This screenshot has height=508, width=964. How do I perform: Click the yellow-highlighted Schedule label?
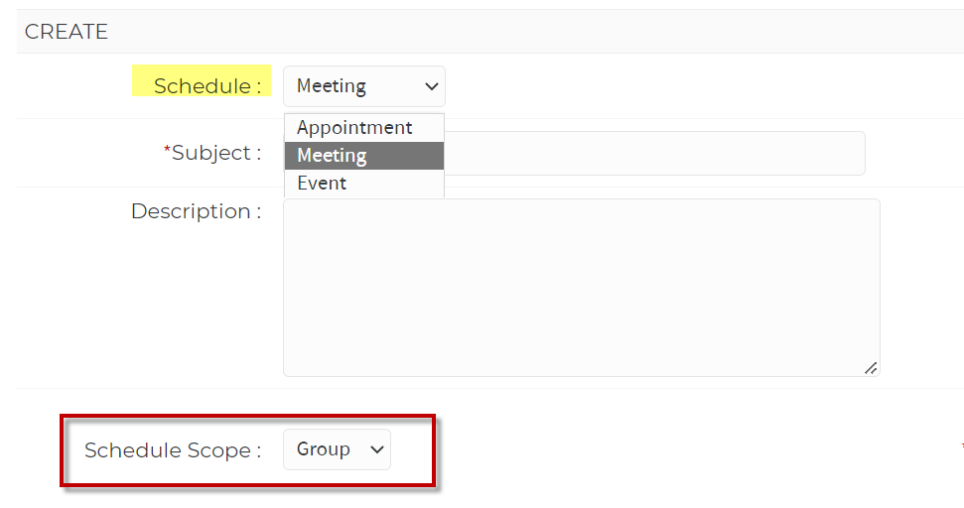[x=202, y=80]
